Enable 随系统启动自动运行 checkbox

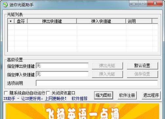coord(6,93)
